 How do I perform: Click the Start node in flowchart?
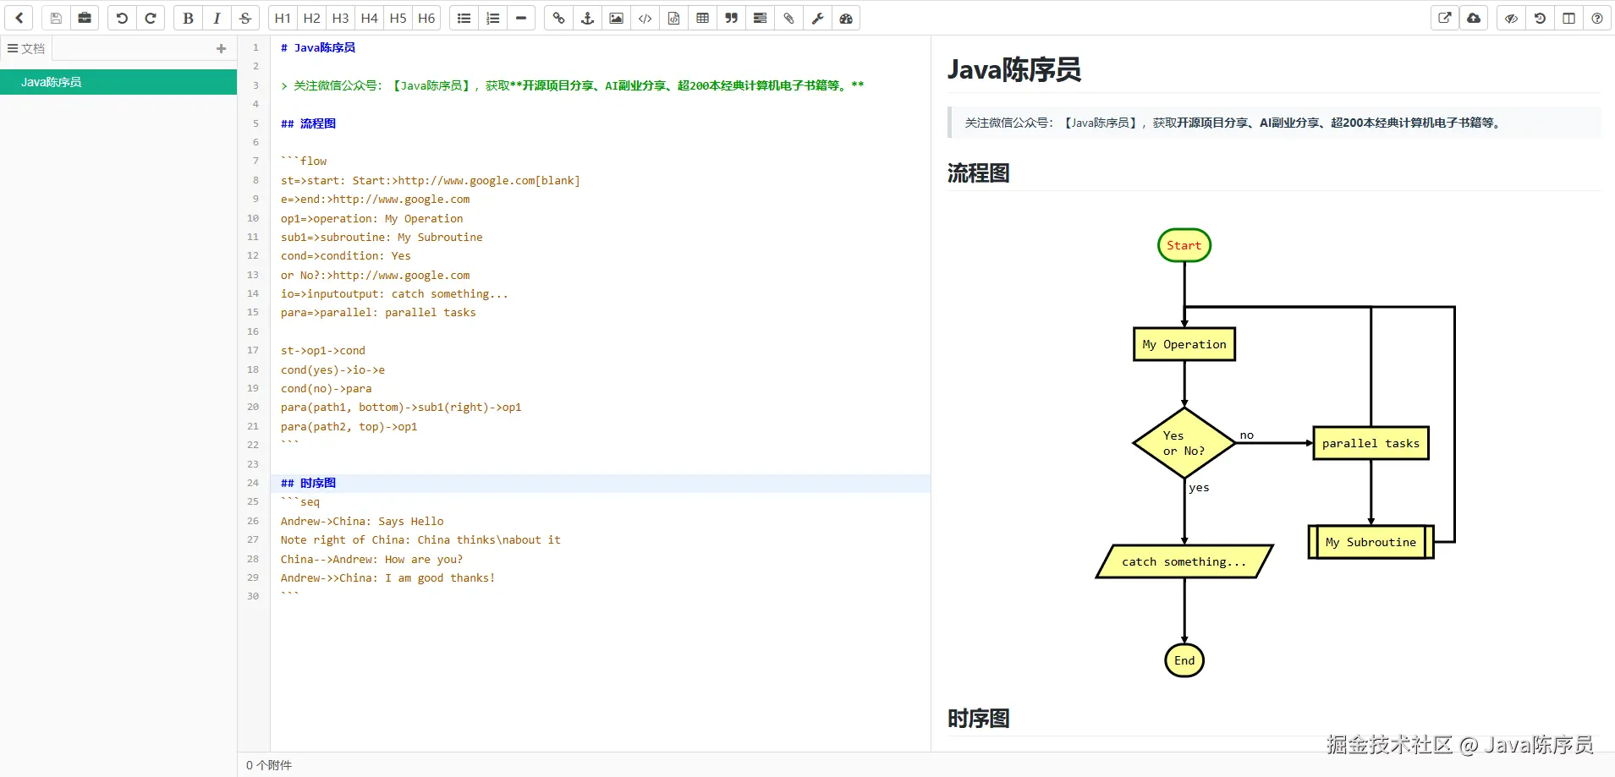pos(1184,245)
